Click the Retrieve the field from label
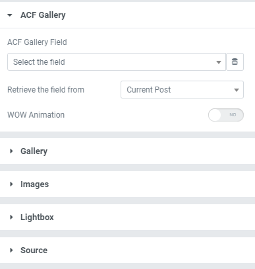Image resolution: width=255 pixels, height=269 pixels. coord(45,90)
